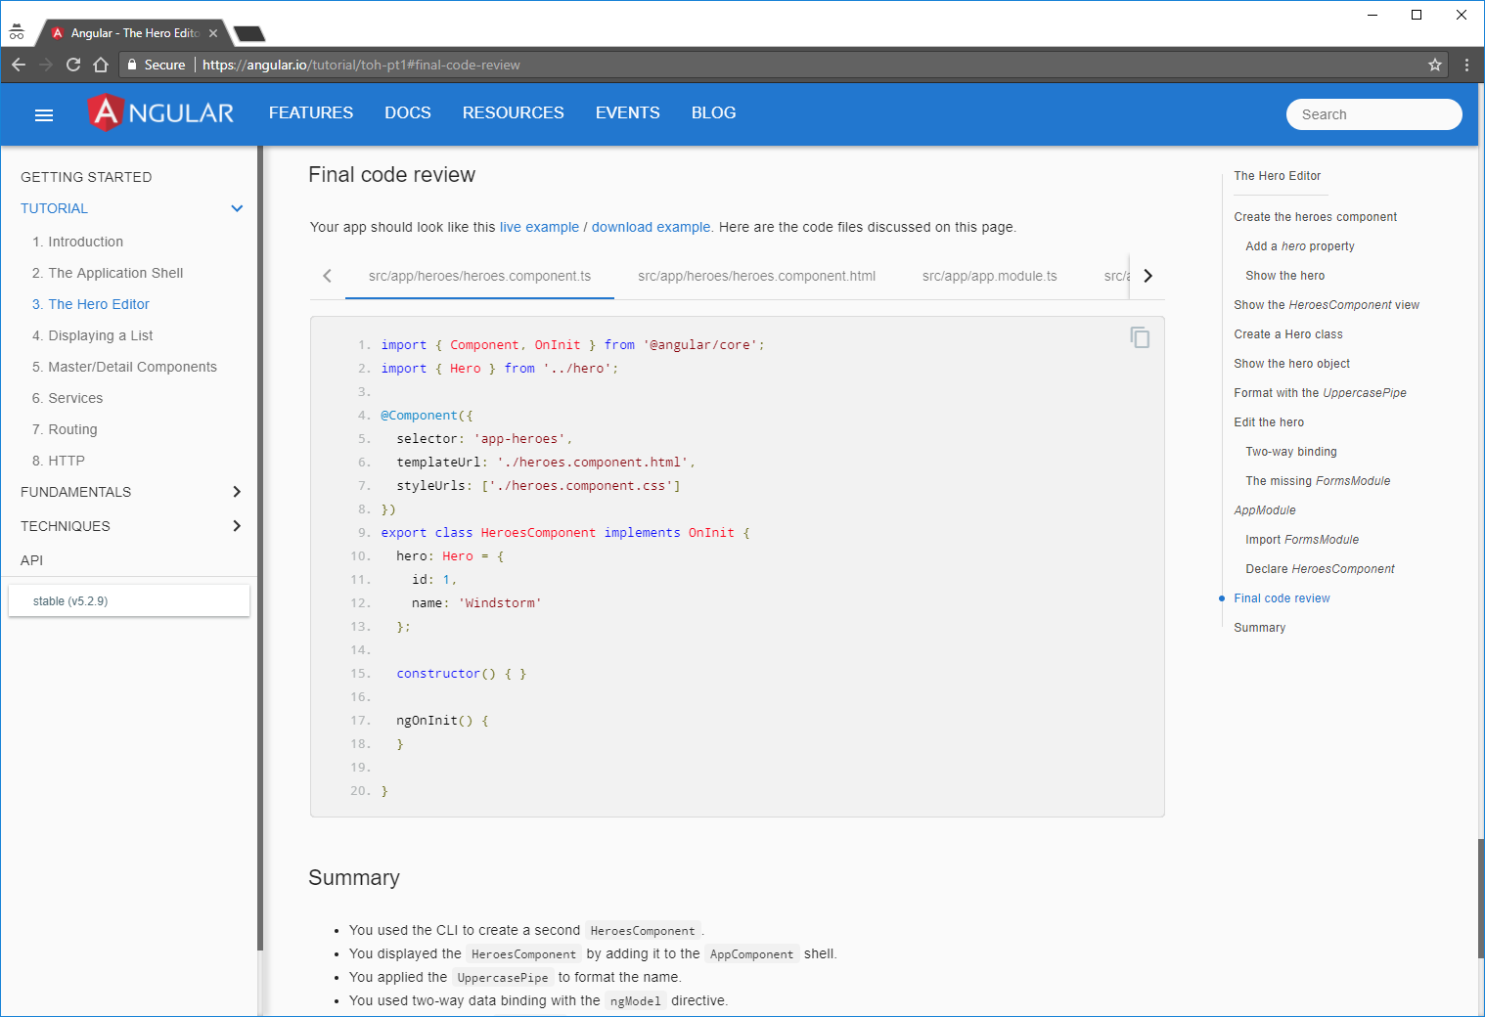Navigate back with the browser back arrow
The width and height of the screenshot is (1485, 1017).
click(x=18, y=64)
